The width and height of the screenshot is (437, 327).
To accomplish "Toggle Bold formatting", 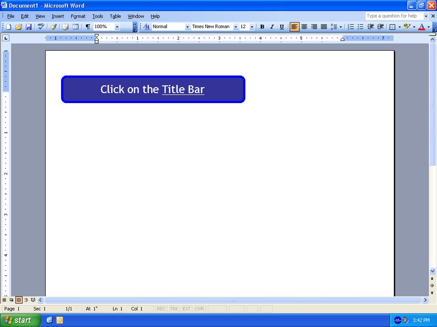I will point(262,27).
